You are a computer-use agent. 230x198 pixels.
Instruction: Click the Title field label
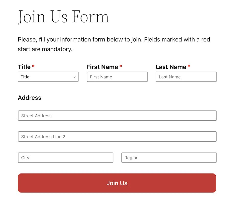[24, 67]
